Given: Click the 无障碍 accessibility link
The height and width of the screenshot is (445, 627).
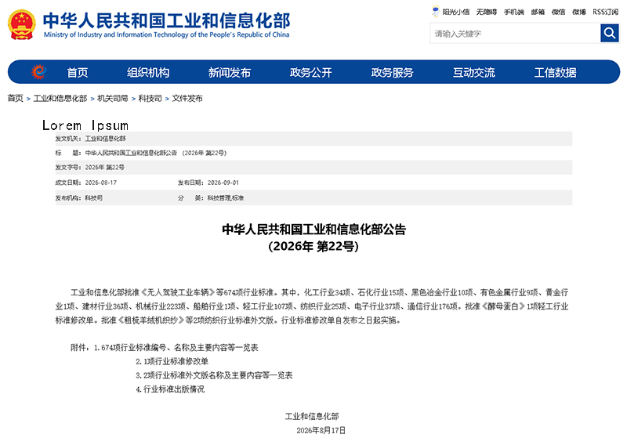Looking at the screenshot, I should [x=486, y=12].
